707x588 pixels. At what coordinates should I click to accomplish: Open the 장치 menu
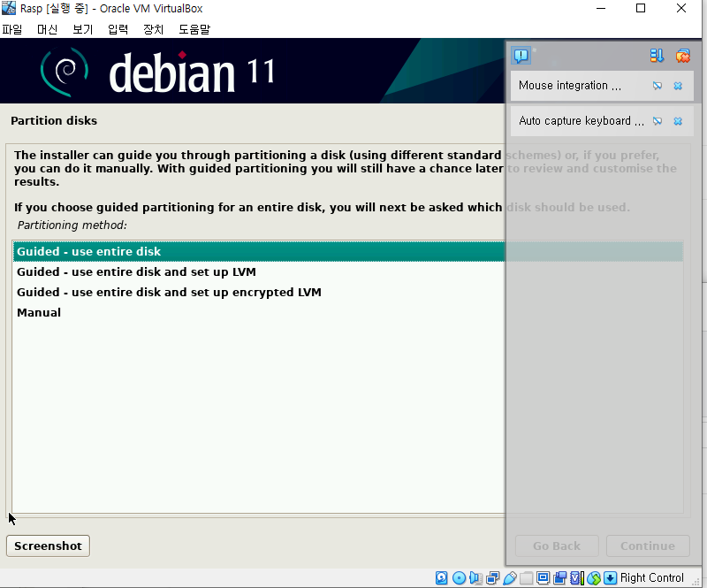coord(153,29)
